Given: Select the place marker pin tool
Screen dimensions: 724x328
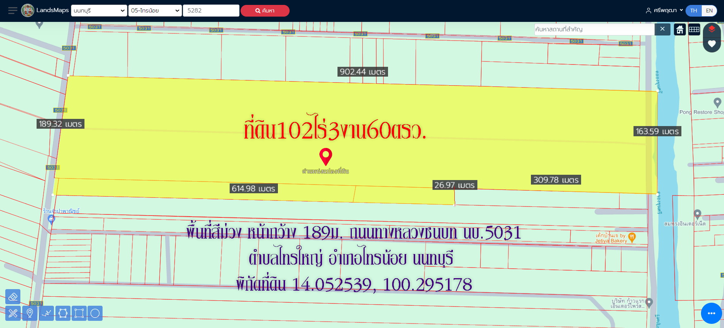Looking at the screenshot, I should click(x=30, y=313).
